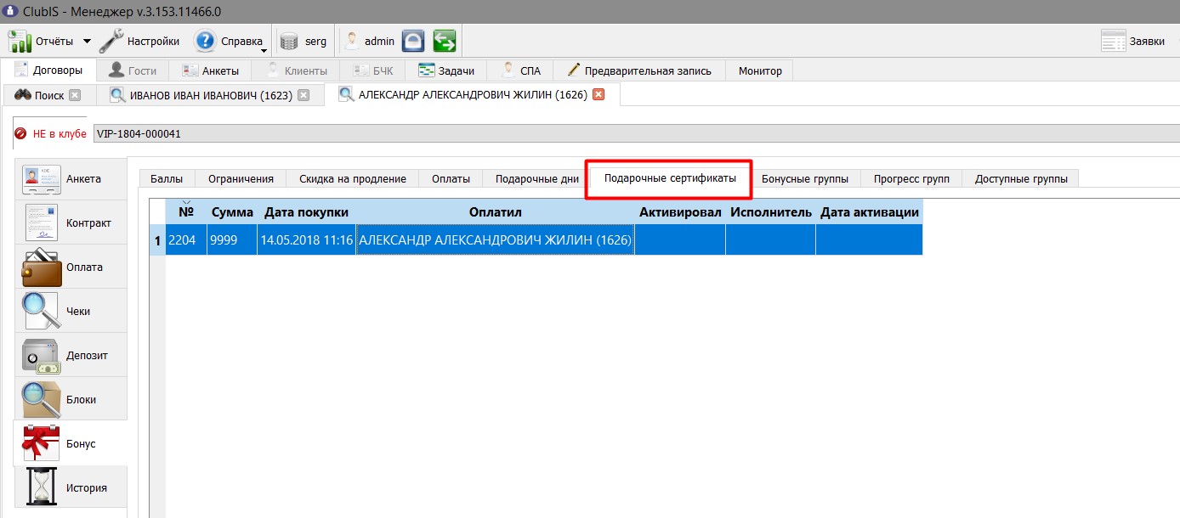Switch to Ограничения sub-tab
The width and height of the screenshot is (1180, 518).
(241, 178)
